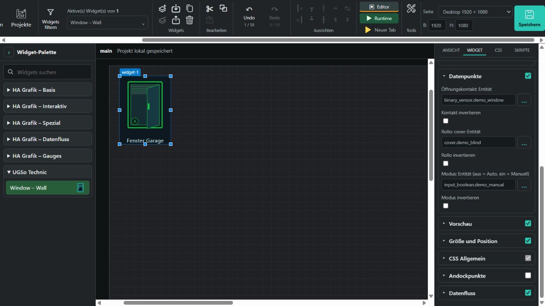Open the Tools wrench icon
This screenshot has height=306, width=545.
click(x=411, y=8)
